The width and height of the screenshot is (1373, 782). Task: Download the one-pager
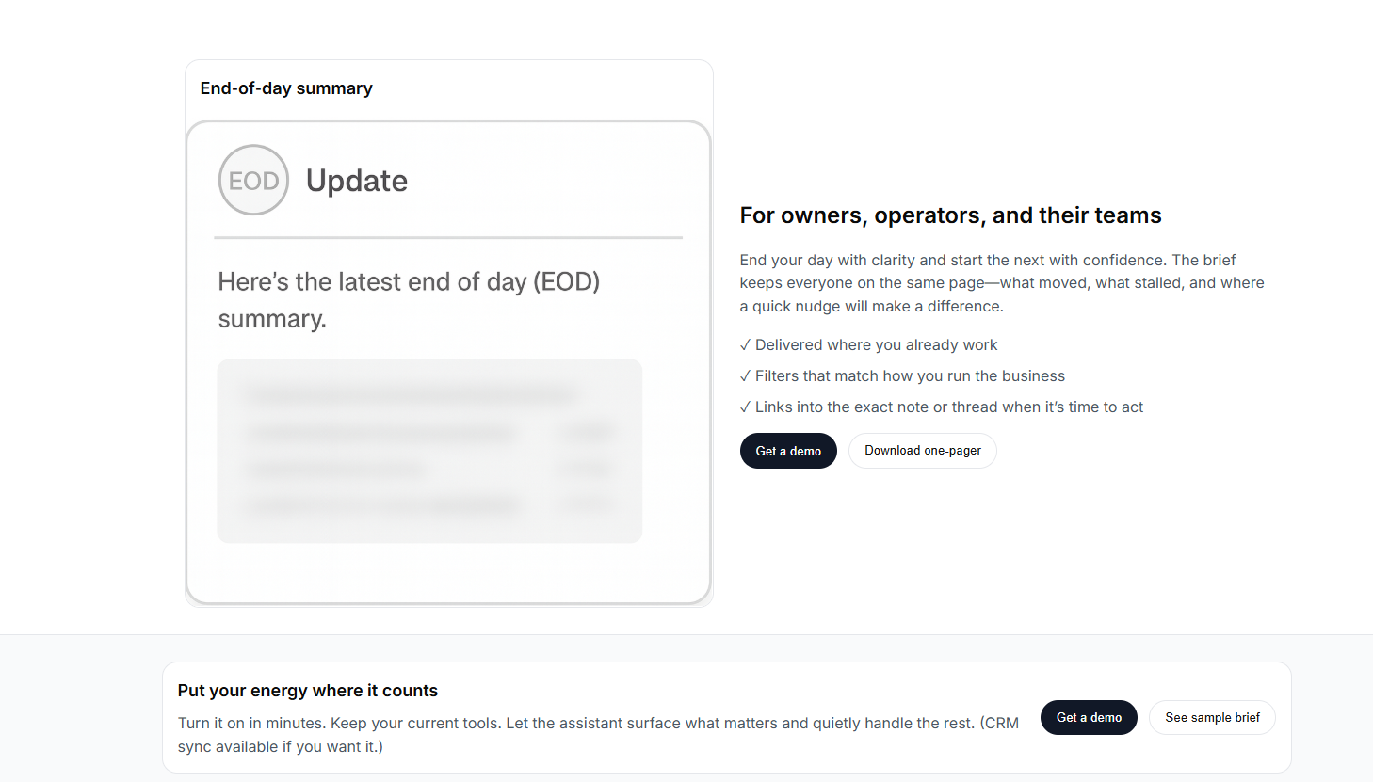click(922, 451)
